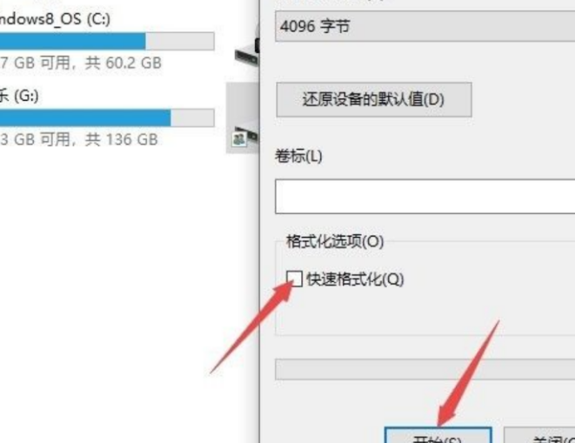This screenshot has width=575, height=443.
Task: Click the format progress bar
Action: click(425, 369)
